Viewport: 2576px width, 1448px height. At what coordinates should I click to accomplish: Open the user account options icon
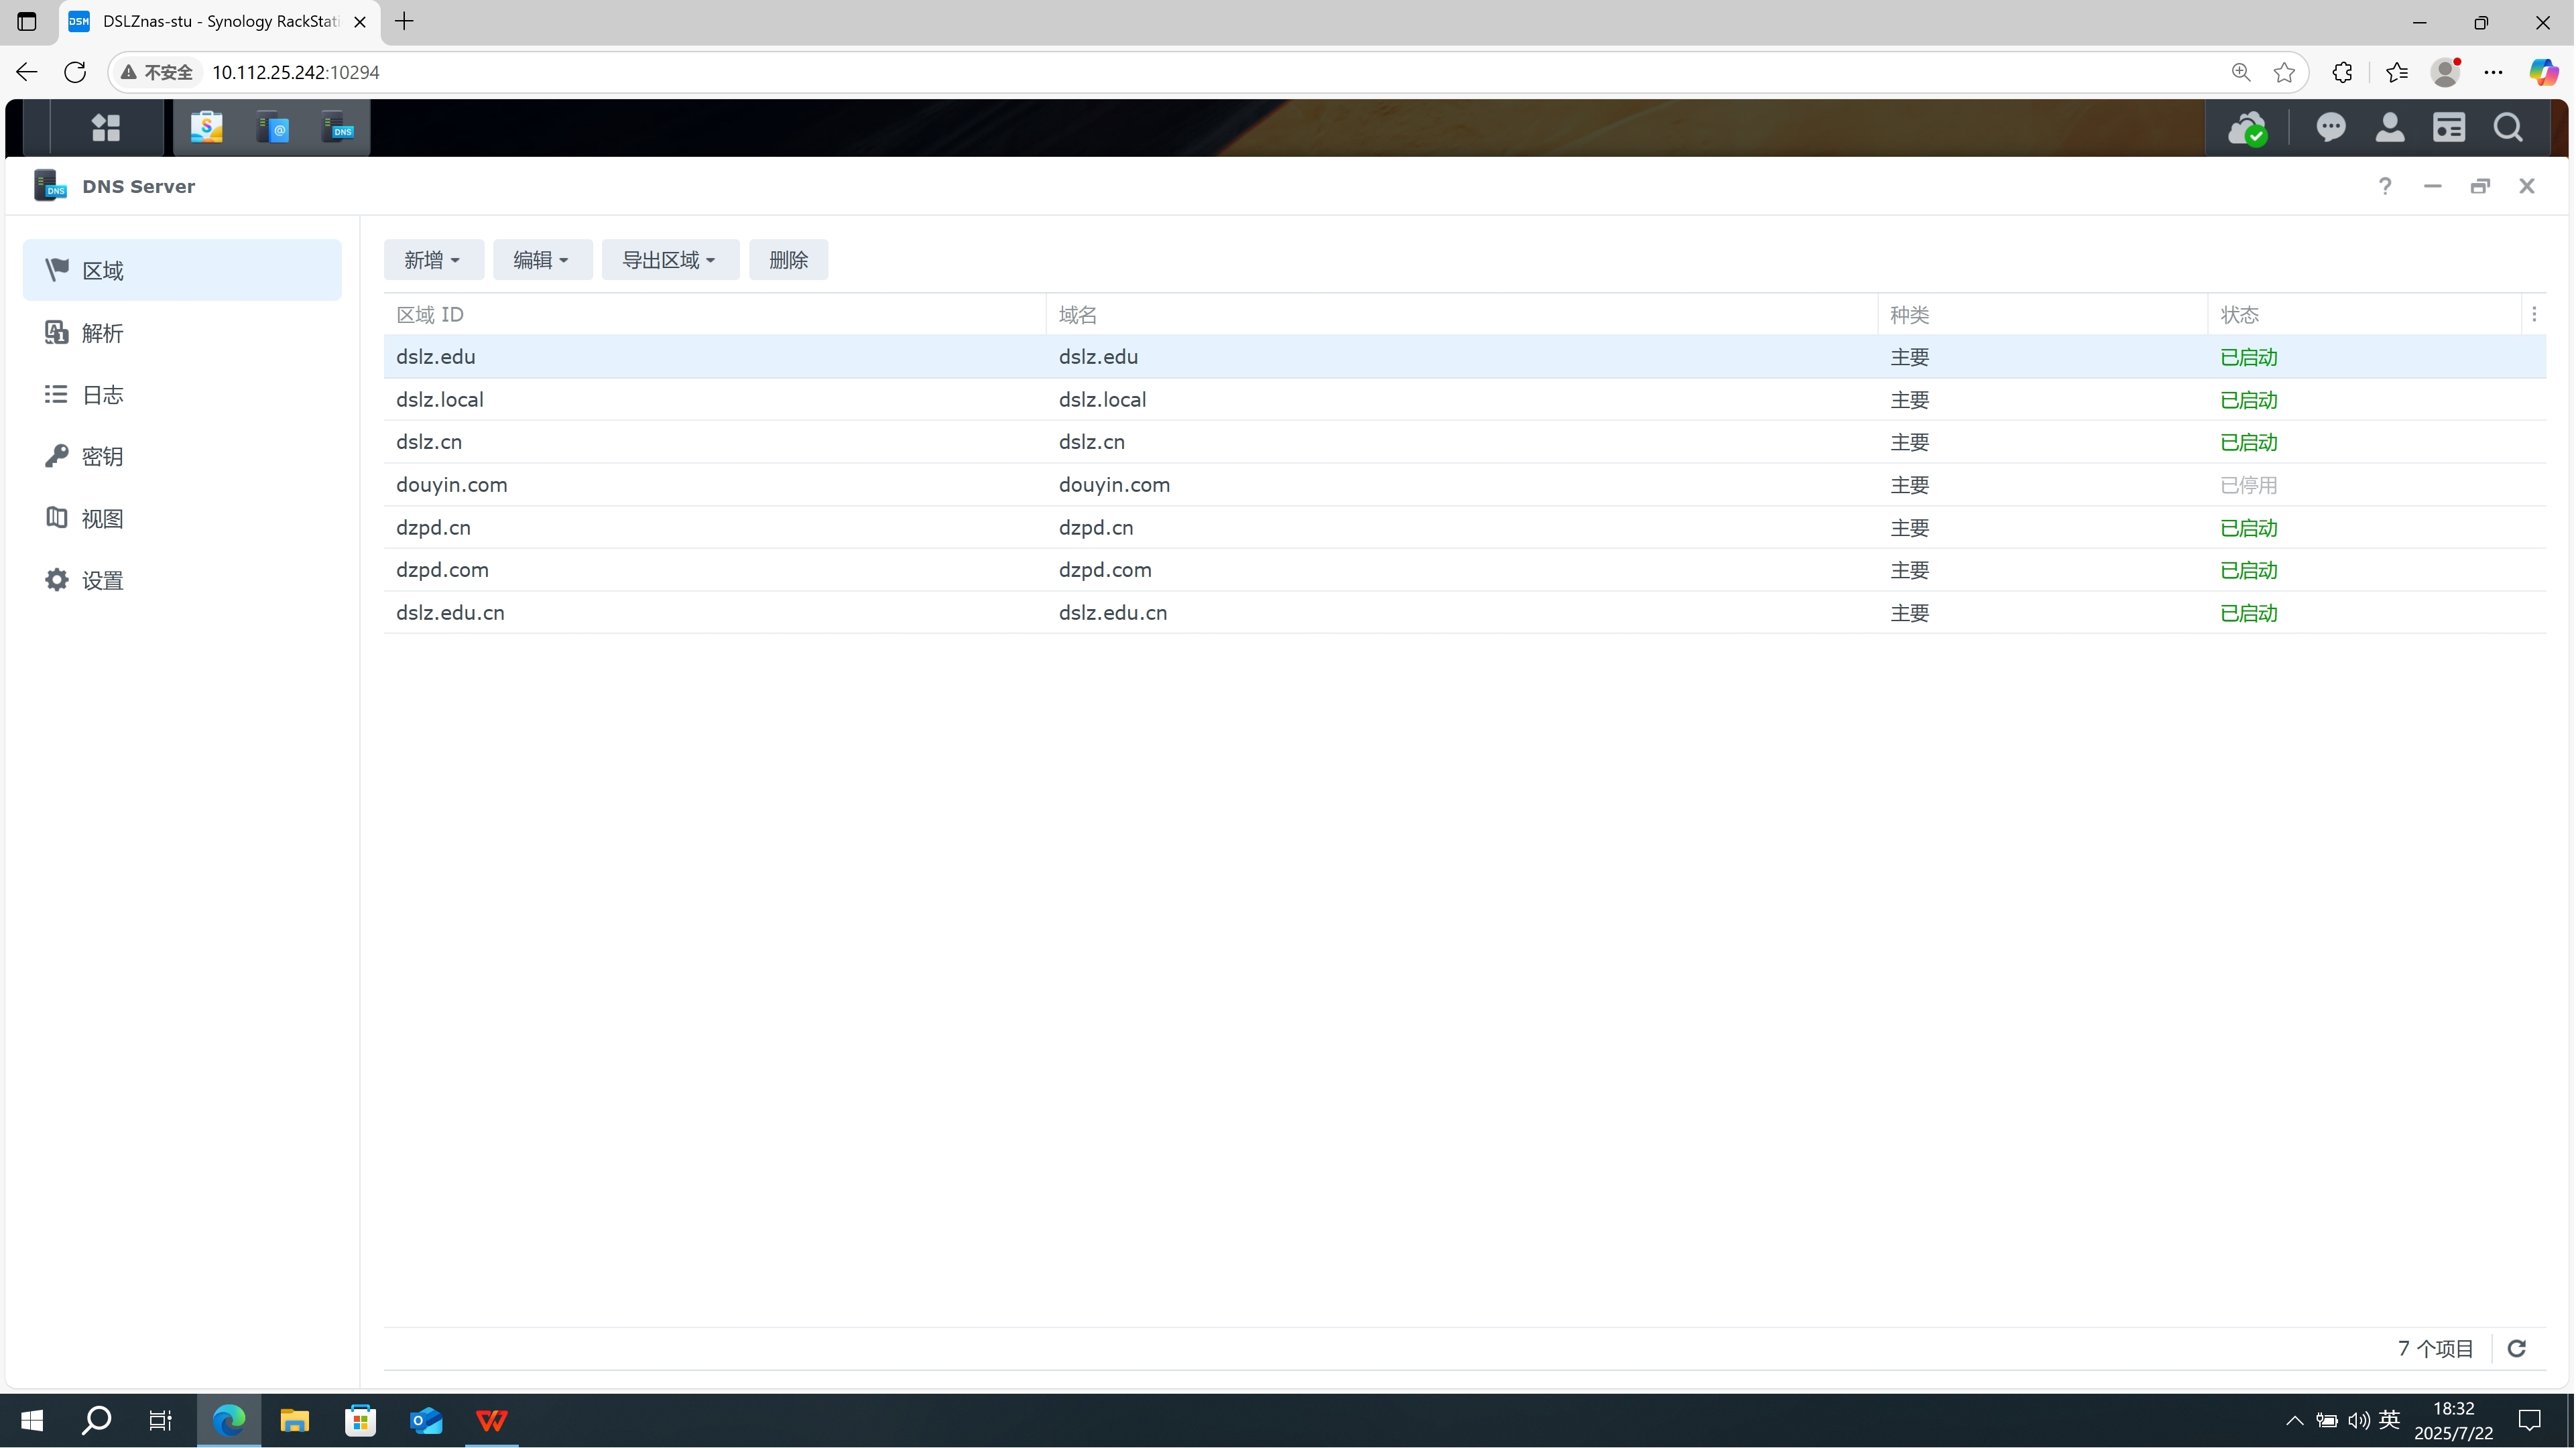pyautogui.click(x=2390, y=128)
